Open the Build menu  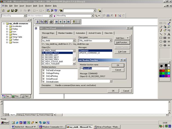click(35, 6)
